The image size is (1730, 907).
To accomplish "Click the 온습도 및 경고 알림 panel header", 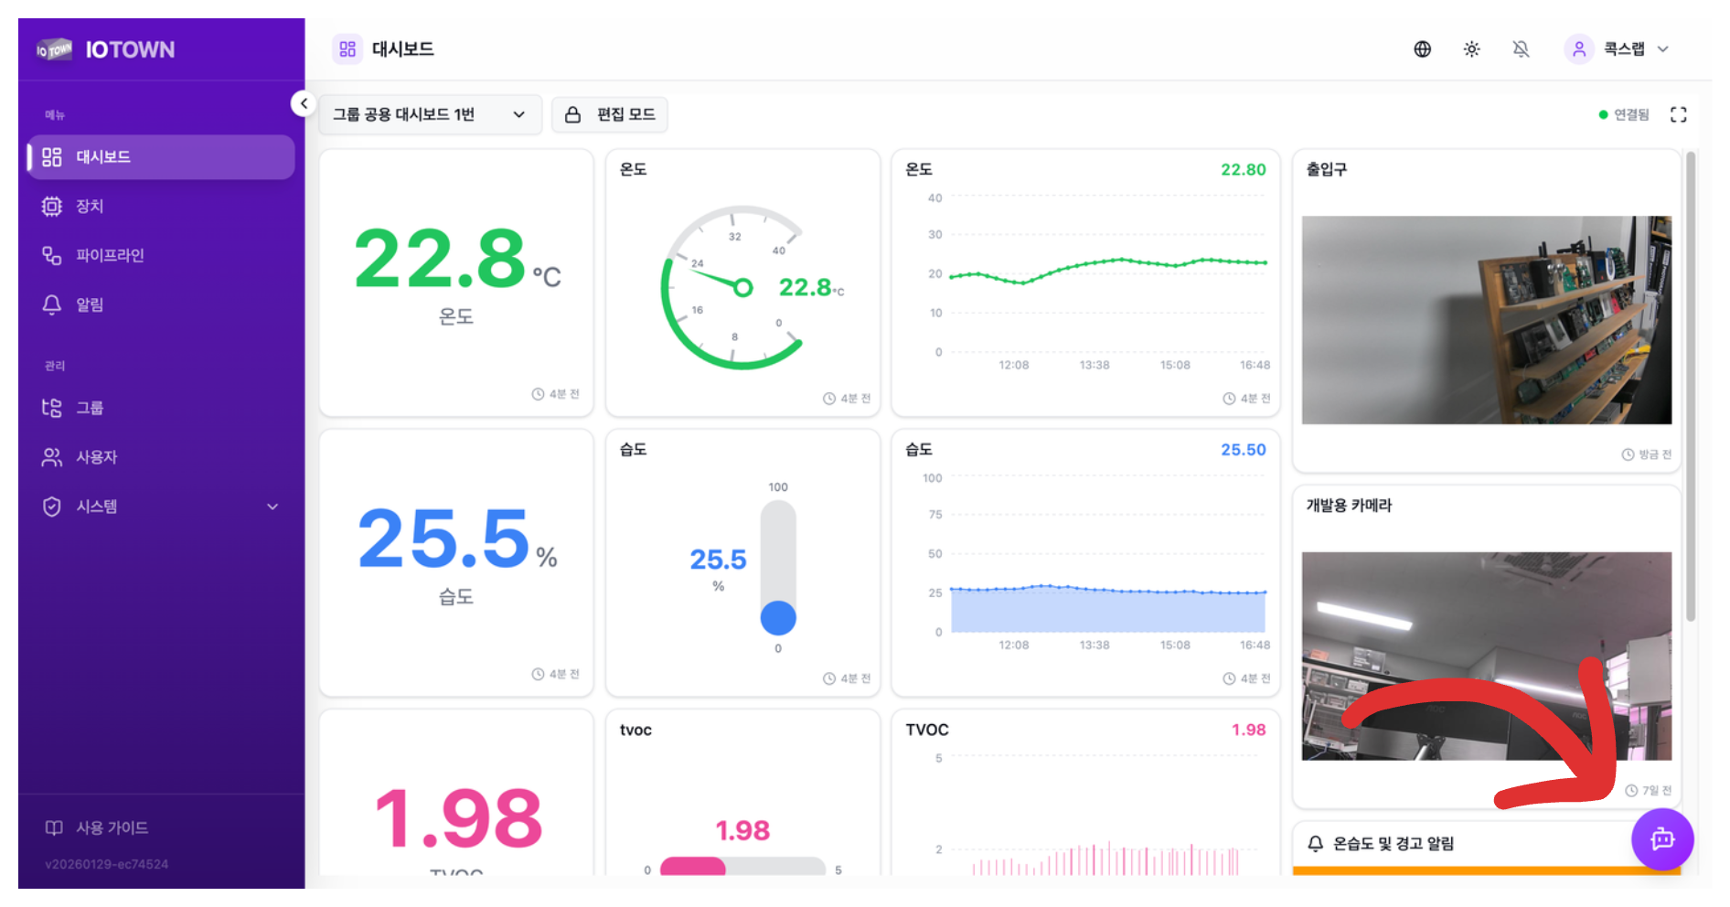I will click(x=1487, y=844).
